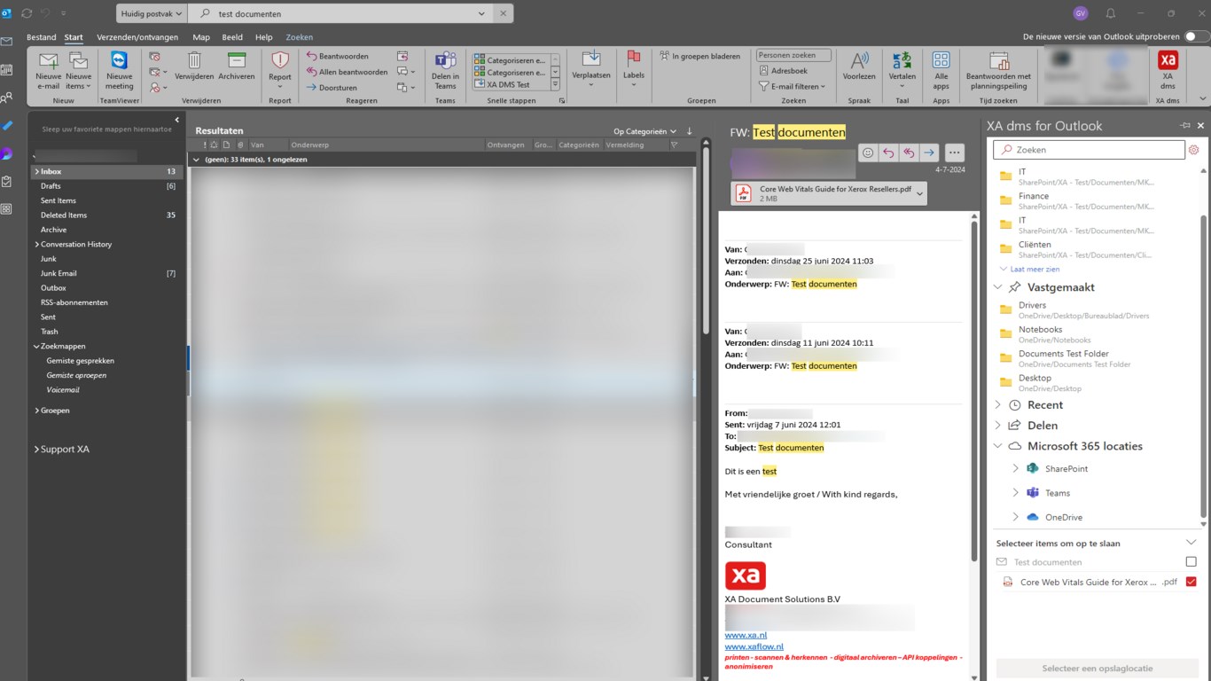Click Beantwoorden met planningspeiling
The image size is (1211, 681).
tap(999, 71)
